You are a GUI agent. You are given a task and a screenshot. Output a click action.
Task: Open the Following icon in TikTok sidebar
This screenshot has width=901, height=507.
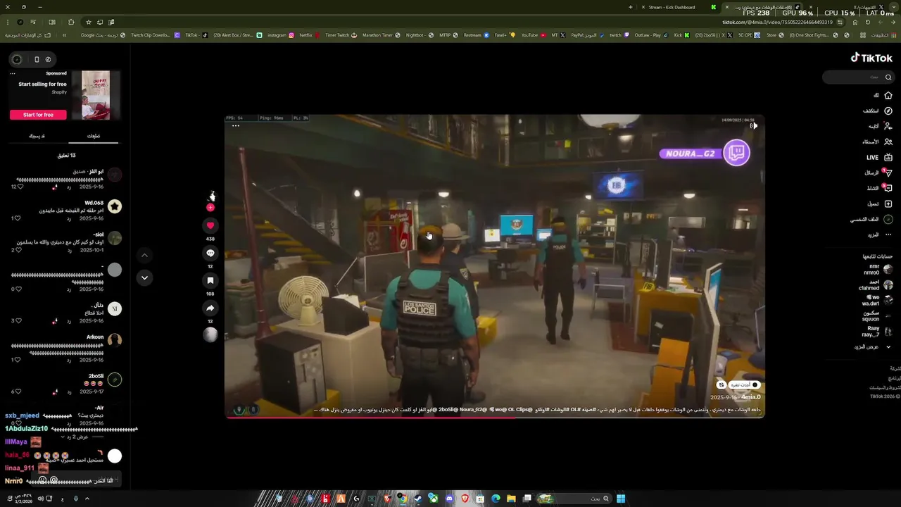[888, 126]
